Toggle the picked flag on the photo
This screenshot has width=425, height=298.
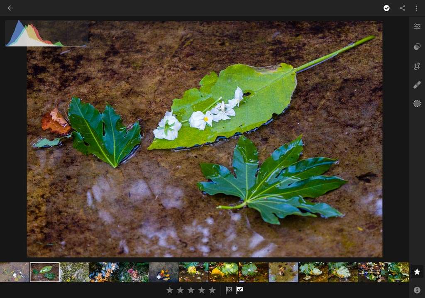pos(240,290)
